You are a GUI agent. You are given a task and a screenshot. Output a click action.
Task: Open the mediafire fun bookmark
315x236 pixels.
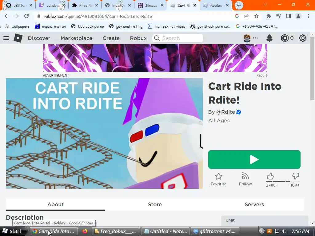click(x=50, y=26)
